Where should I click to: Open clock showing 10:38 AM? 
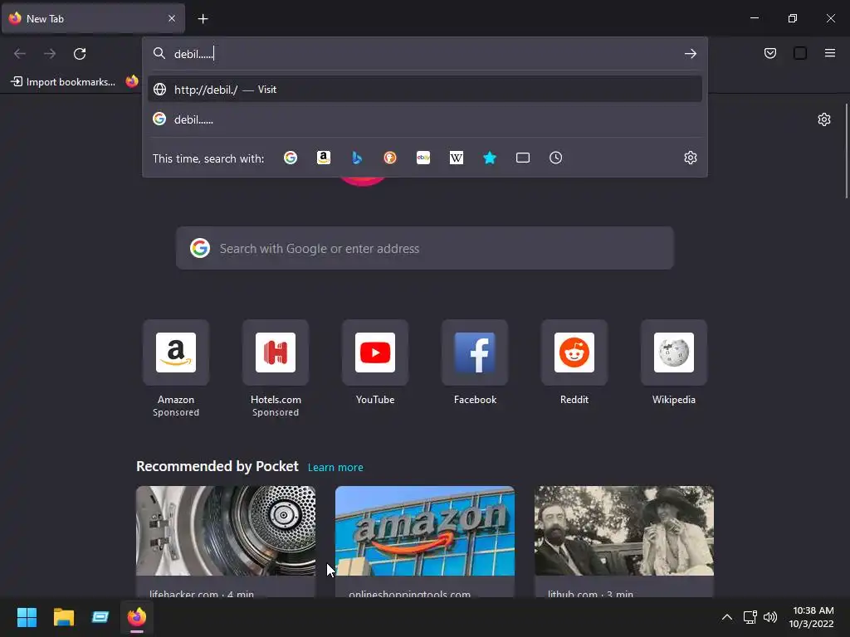811,617
